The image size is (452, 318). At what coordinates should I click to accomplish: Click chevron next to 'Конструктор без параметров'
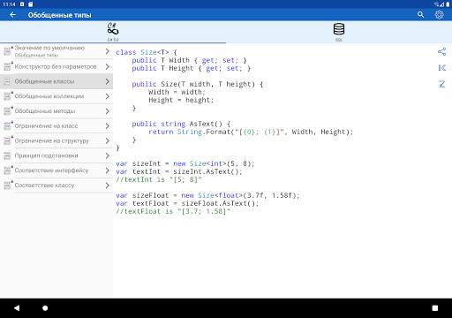(108, 66)
